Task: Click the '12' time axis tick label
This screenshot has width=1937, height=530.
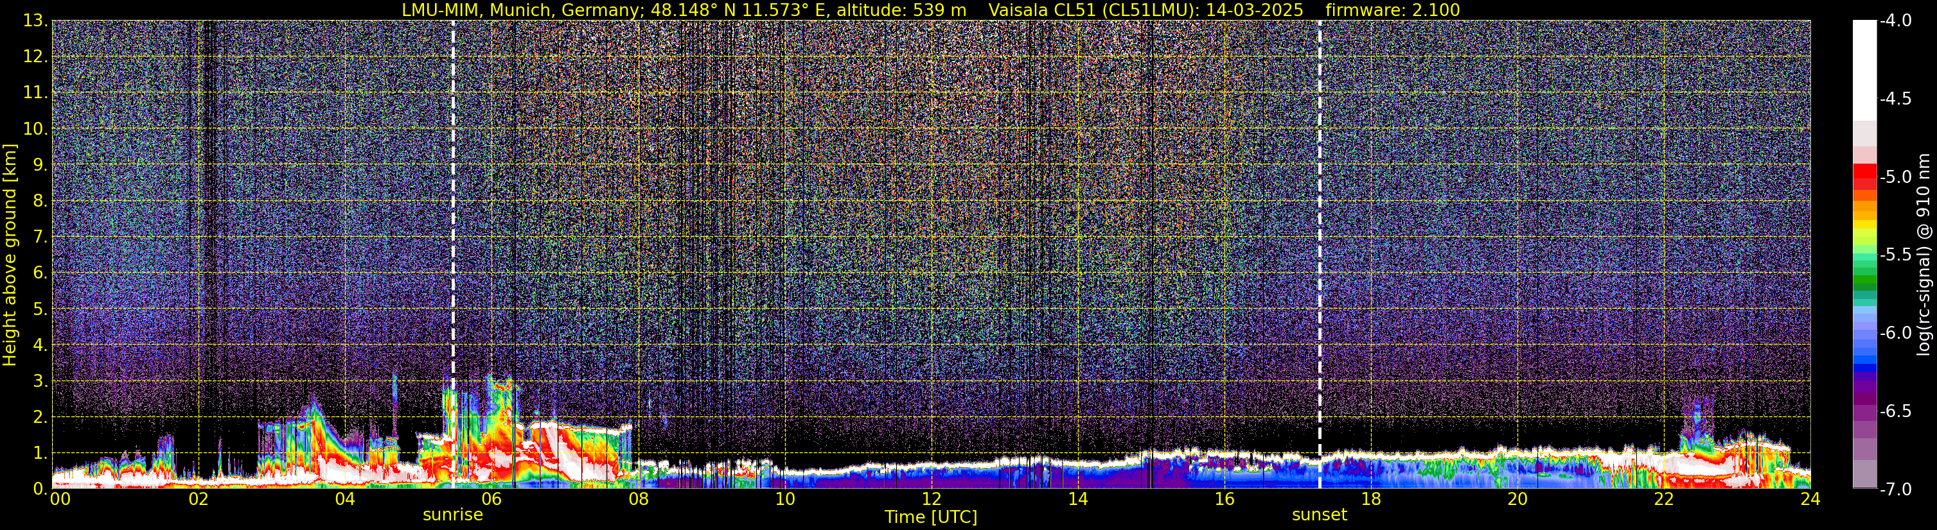Action: pos(932,499)
